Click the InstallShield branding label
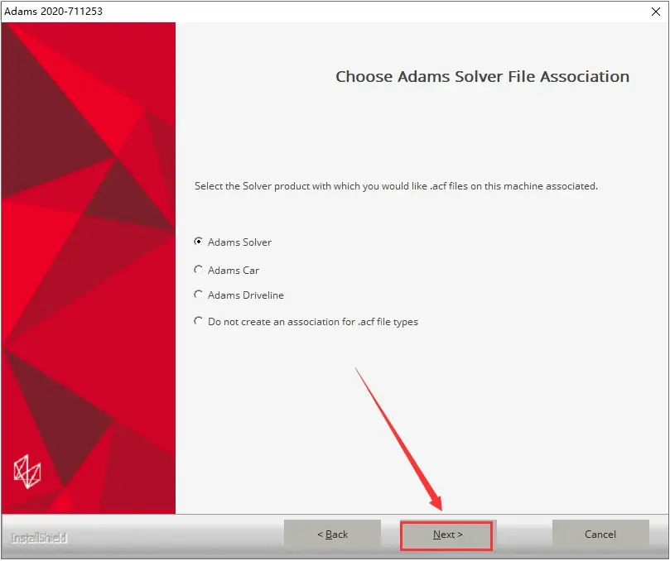 coord(39,538)
